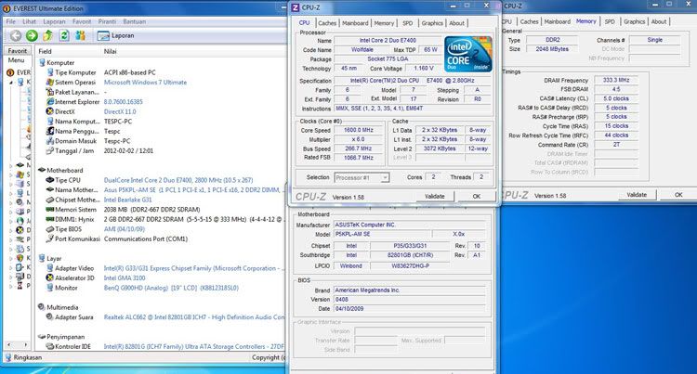Open the BenQ G900HD monitor link

(171, 288)
